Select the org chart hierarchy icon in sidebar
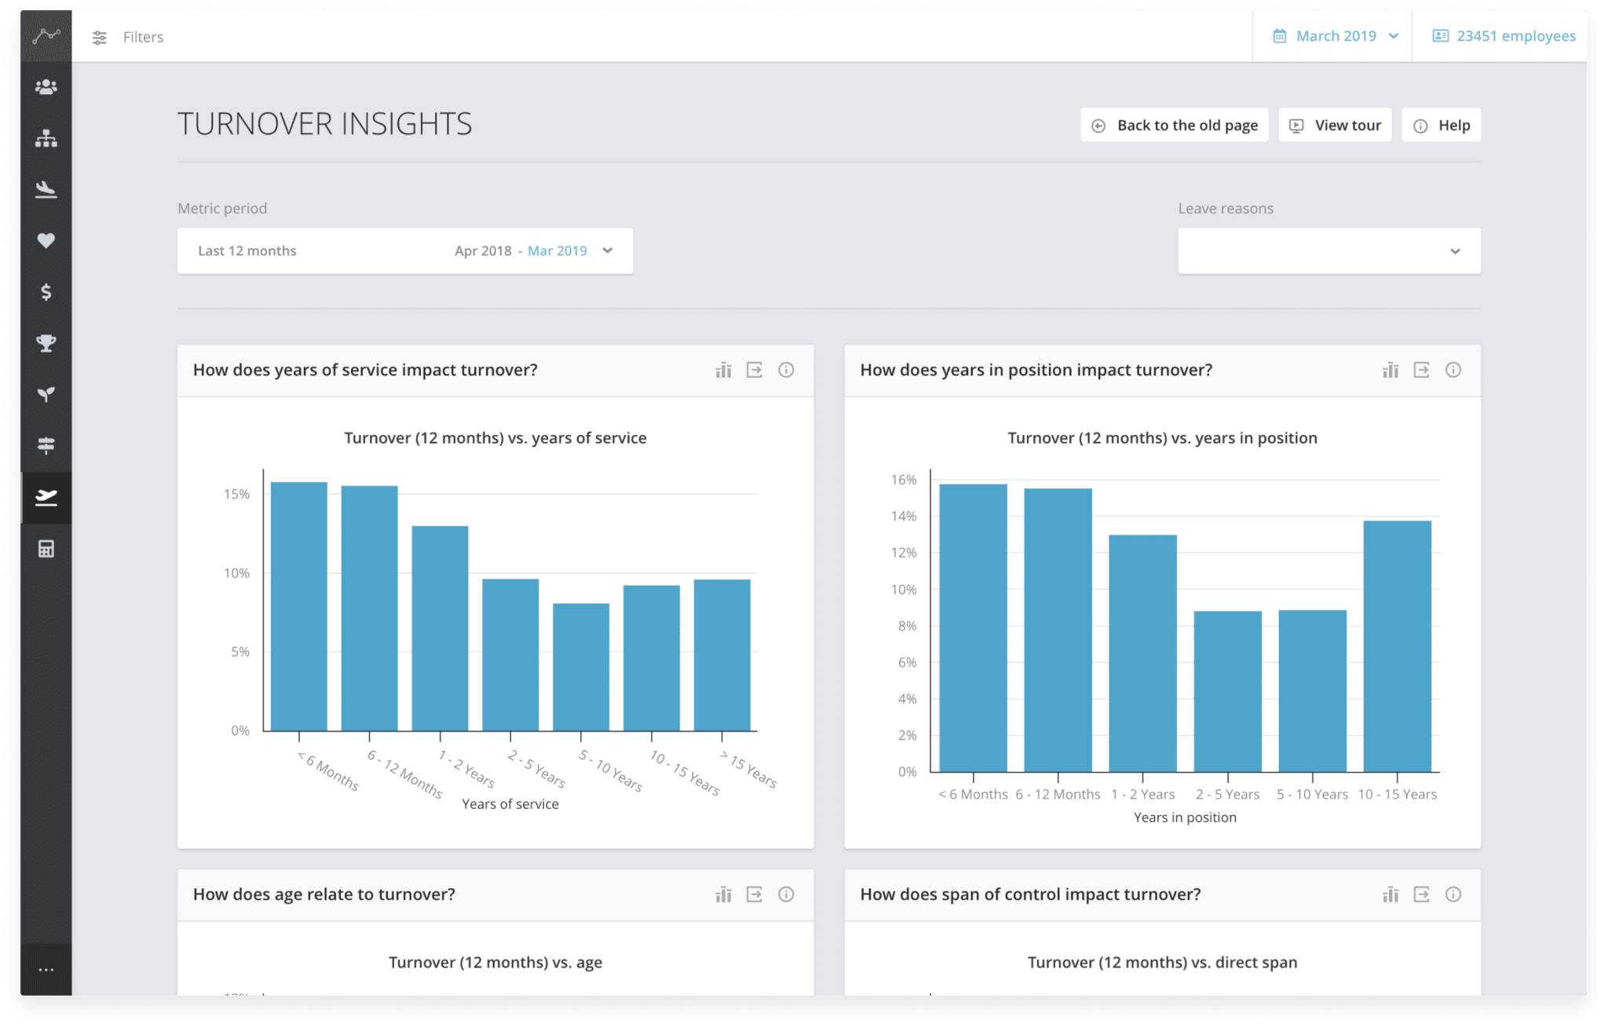This screenshot has width=1608, height=1027. [46, 138]
